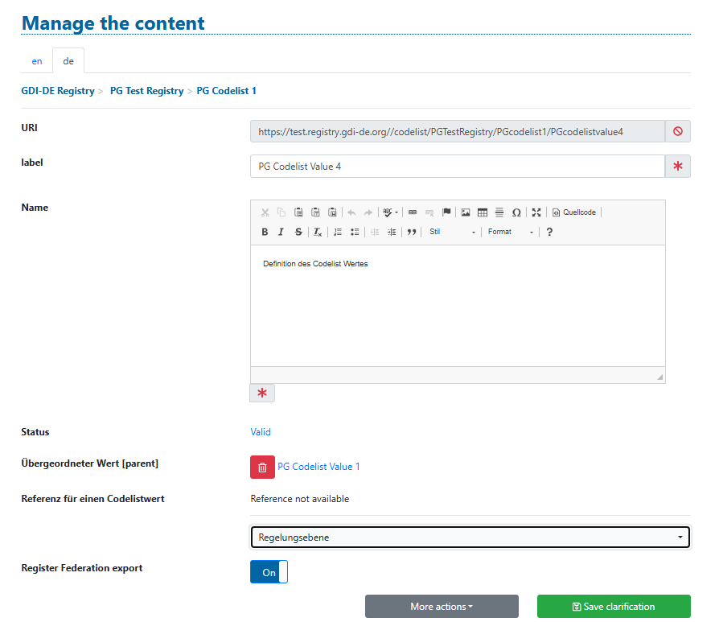This screenshot has width=719, height=622.
Task: Toggle Quellcode source view
Action: (574, 212)
